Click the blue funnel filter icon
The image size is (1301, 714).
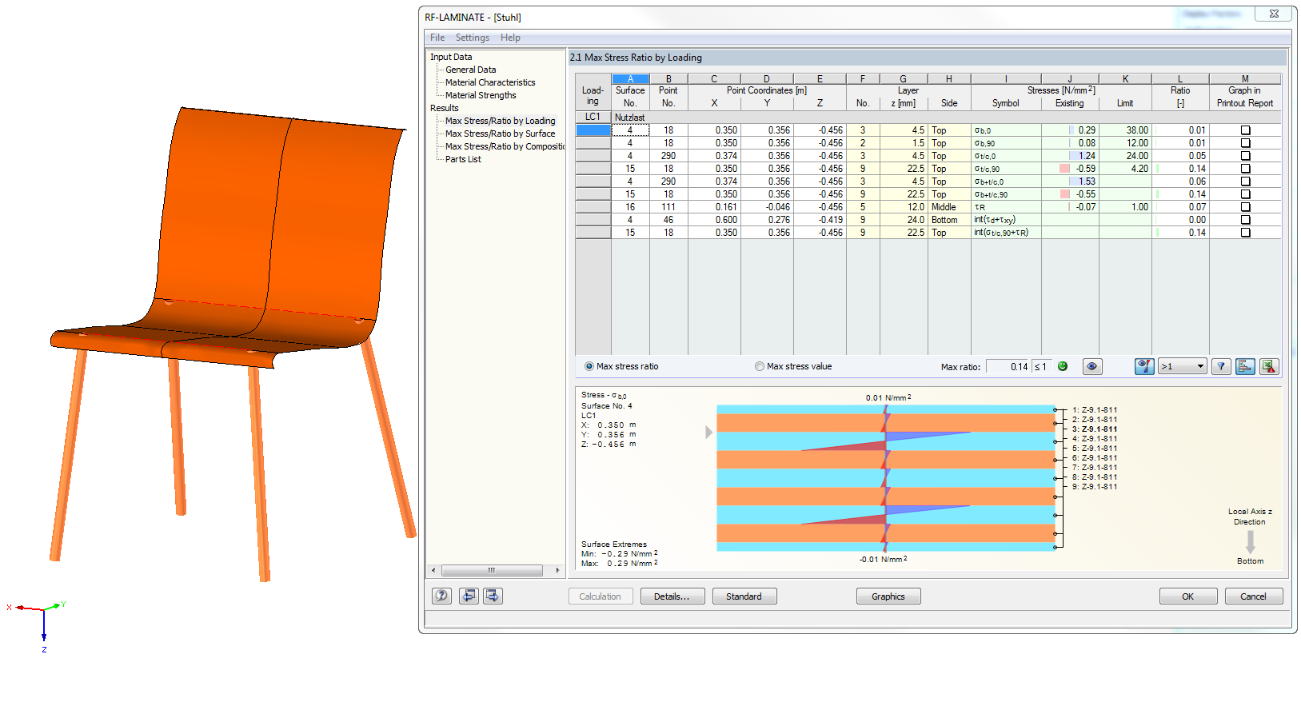click(x=1221, y=366)
